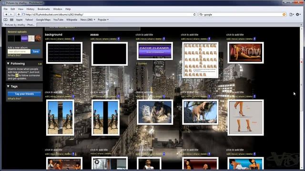Viewport: 305px width, 171px height.
Task: Open the Edit menu
Action: 13,9
